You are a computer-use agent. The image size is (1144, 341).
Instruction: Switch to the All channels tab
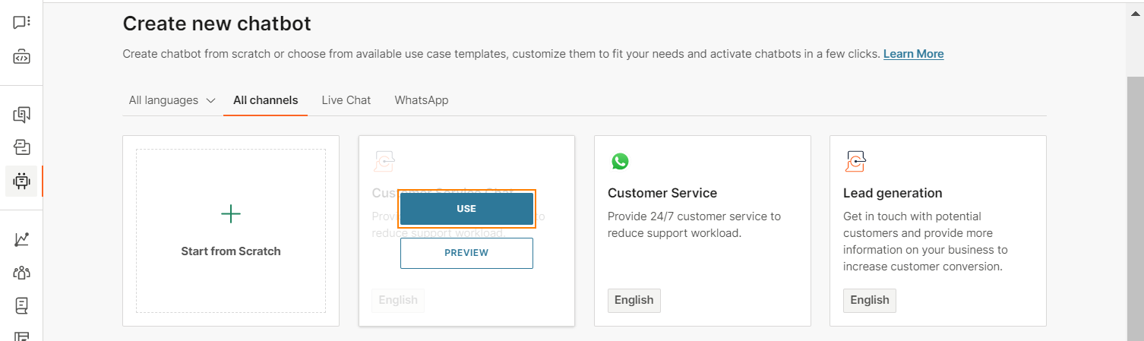[x=265, y=100]
